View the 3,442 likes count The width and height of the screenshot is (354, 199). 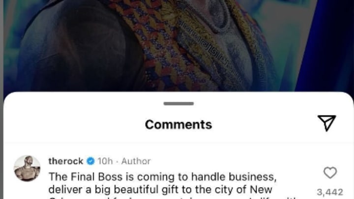point(330,192)
